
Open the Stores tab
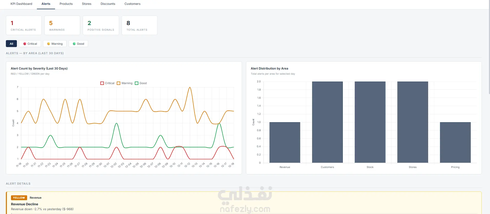point(87,4)
